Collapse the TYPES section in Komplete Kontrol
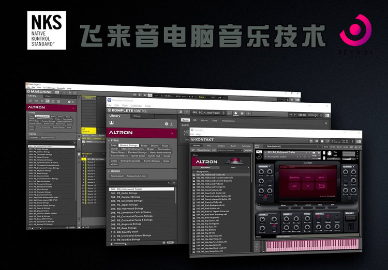The image size is (388, 270). coord(109,140)
